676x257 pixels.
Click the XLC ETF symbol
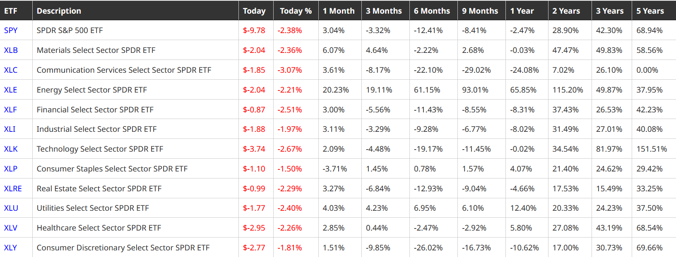11,70
